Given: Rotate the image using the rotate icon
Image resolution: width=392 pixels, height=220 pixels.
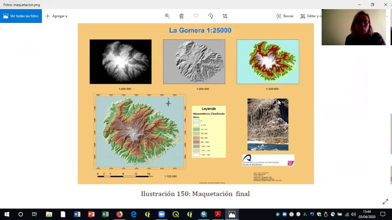Looking at the screenshot, I should pos(210,16).
